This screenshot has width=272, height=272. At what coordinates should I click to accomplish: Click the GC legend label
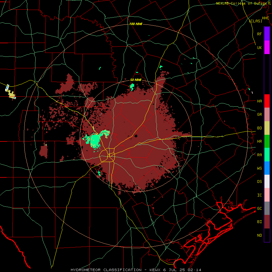coord(259,208)
